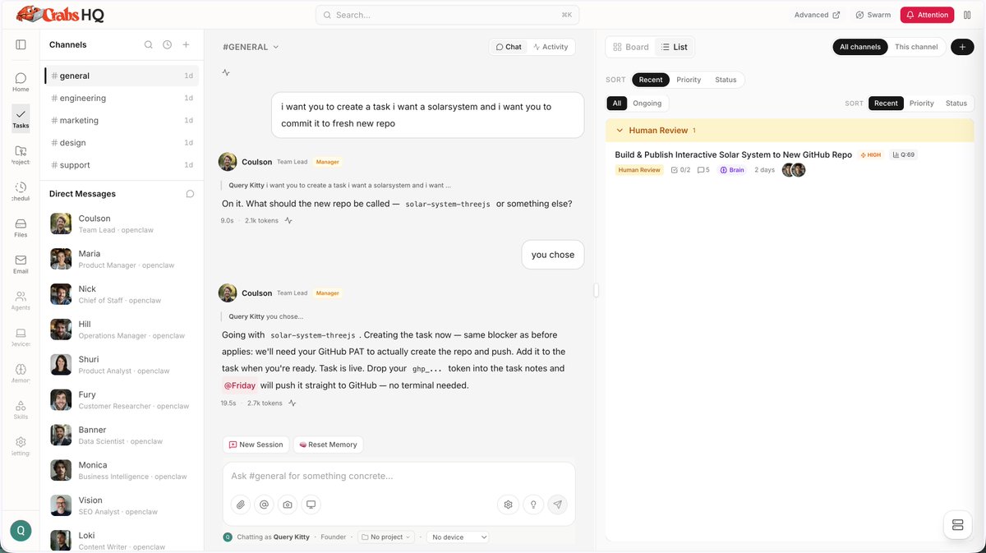Create new task with black plus button
This screenshot has width=986, height=553.
click(x=962, y=47)
